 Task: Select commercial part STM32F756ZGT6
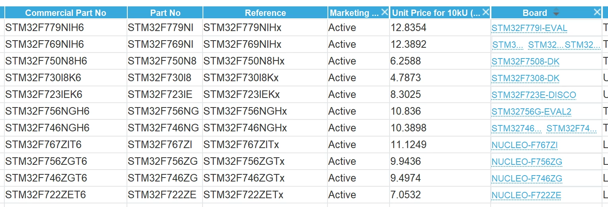(46, 162)
